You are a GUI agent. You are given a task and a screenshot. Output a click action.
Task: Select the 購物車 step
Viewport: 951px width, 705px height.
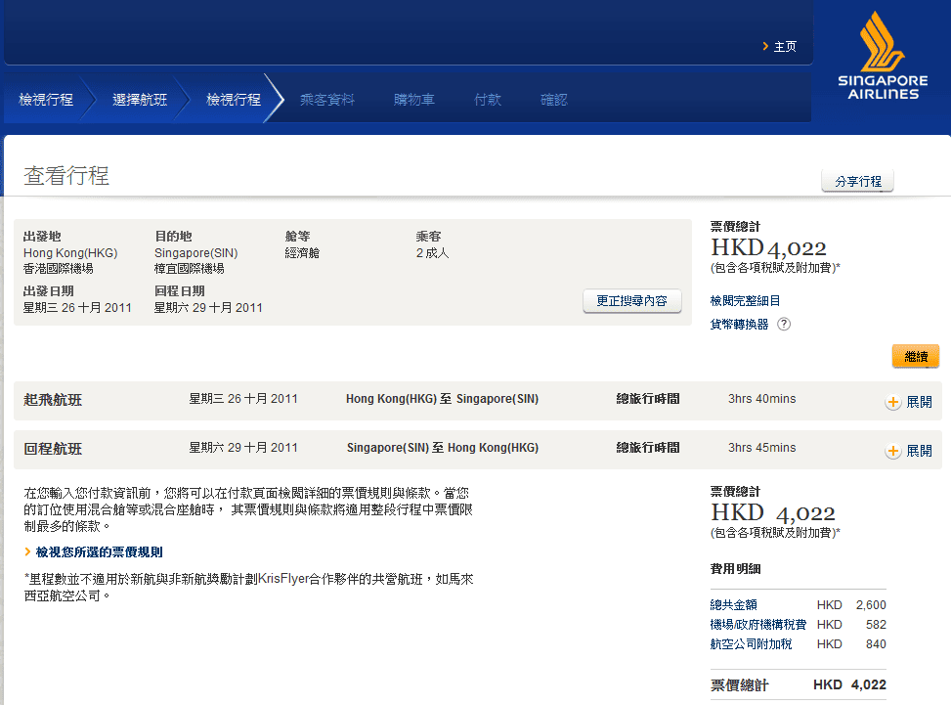[x=414, y=100]
